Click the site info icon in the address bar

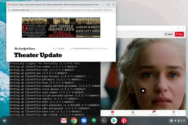click(x=9, y=10)
